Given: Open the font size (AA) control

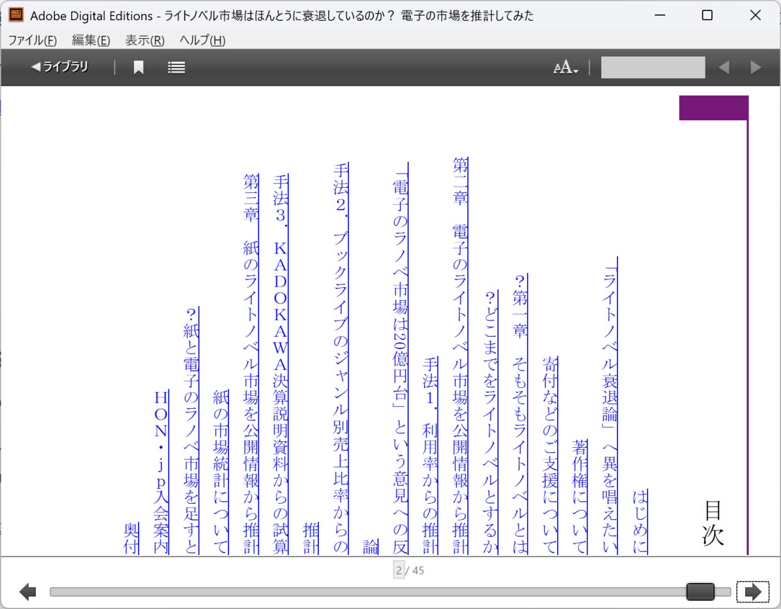Looking at the screenshot, I should [563, 67].
